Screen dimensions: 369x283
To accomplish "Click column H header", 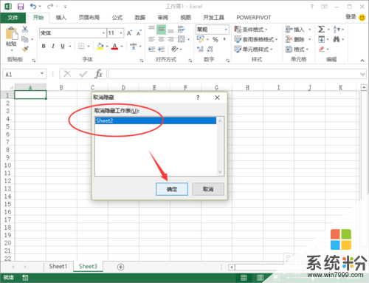I will [x=247, y=87].
